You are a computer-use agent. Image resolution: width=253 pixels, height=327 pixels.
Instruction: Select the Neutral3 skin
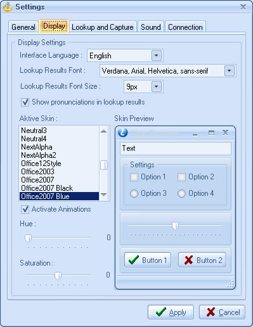59,131
